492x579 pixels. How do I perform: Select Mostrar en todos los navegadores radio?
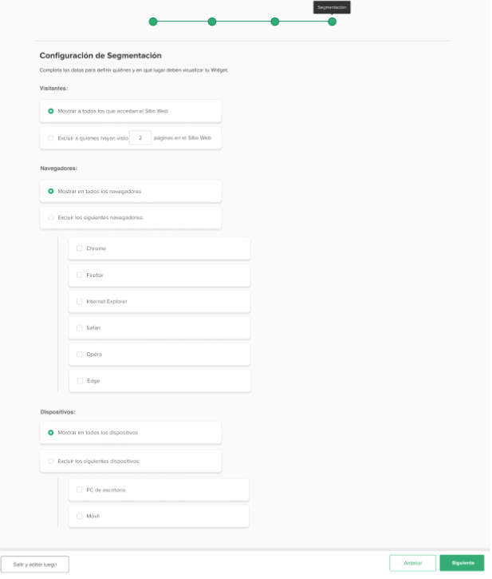(51, 192)
